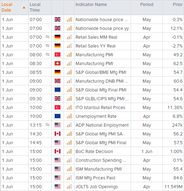
Task: Click German flag in S&P Global/BME Mfg PMI row
Action: [x=58, y=72]
